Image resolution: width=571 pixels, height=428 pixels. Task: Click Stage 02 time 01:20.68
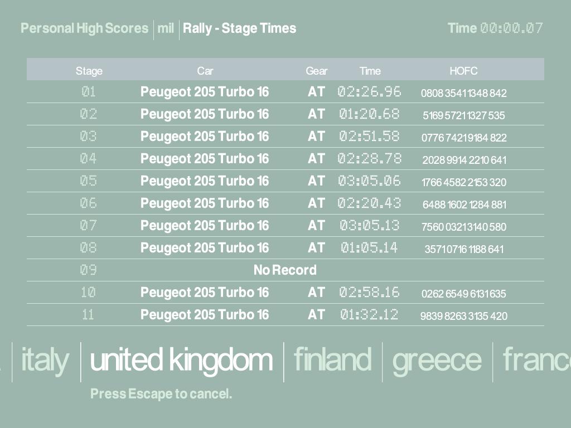(x=369, y=114)
